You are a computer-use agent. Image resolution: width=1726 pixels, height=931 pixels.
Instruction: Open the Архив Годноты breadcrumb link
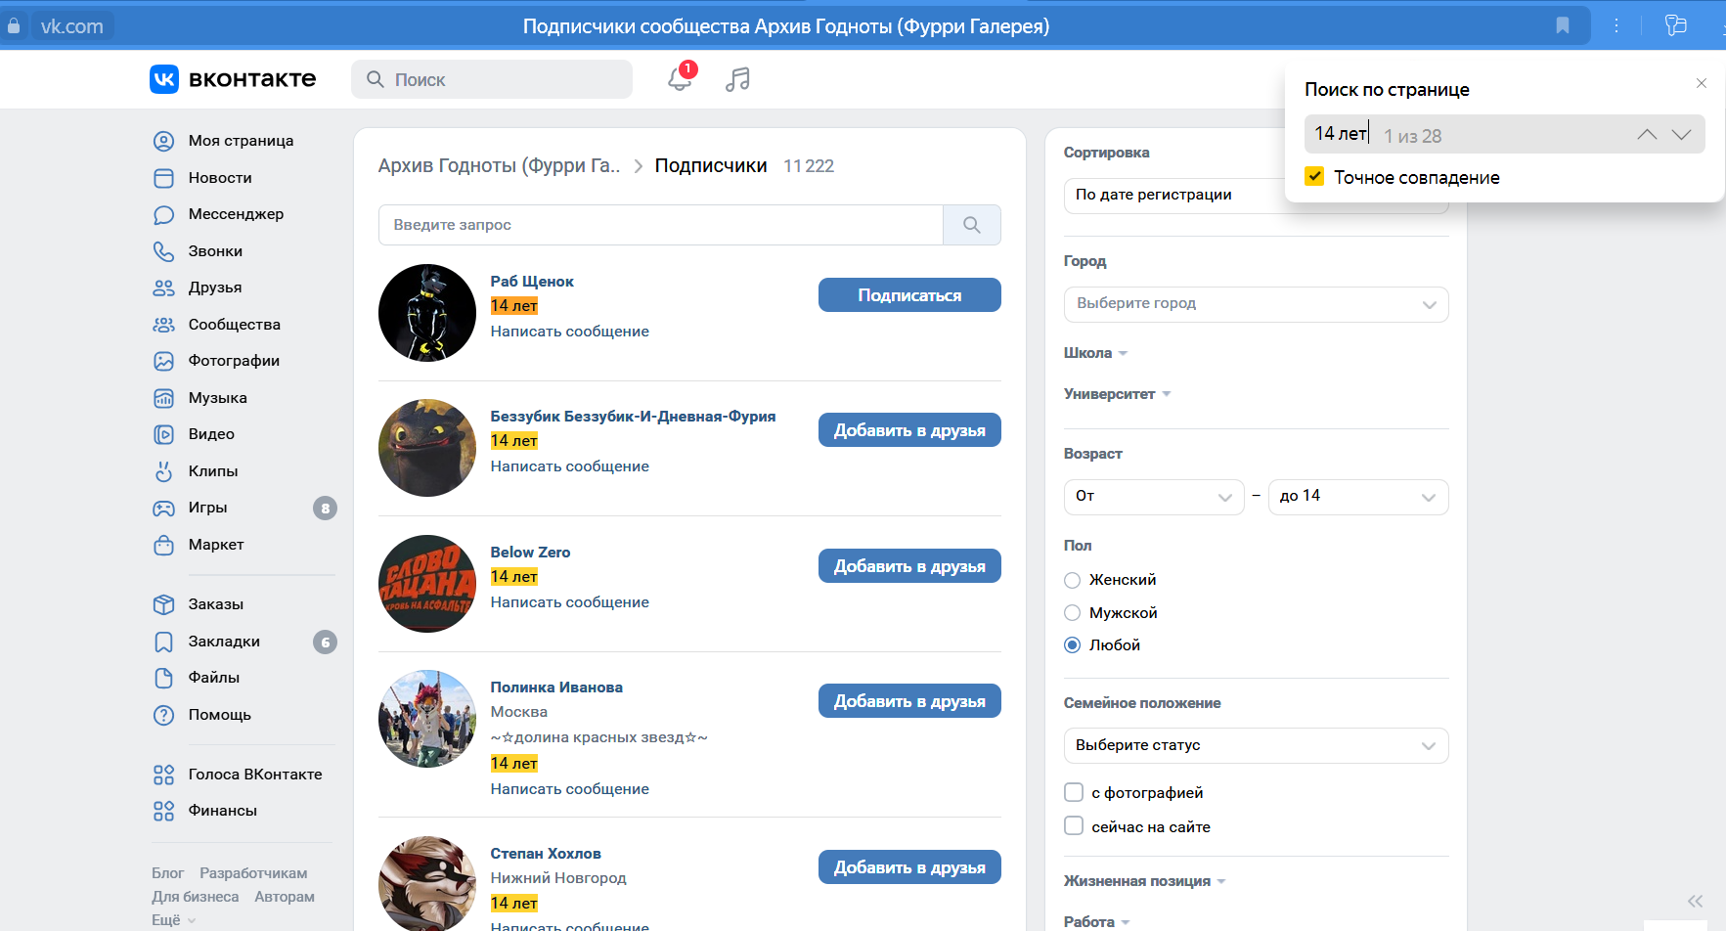coord(499,166)
